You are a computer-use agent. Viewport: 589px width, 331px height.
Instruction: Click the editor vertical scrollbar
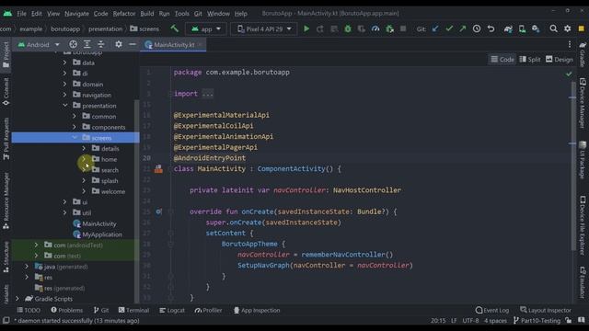tap(573, 165)
